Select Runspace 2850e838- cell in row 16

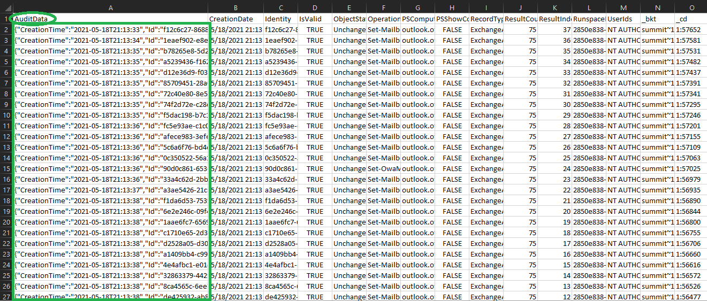tap(589, 179)
